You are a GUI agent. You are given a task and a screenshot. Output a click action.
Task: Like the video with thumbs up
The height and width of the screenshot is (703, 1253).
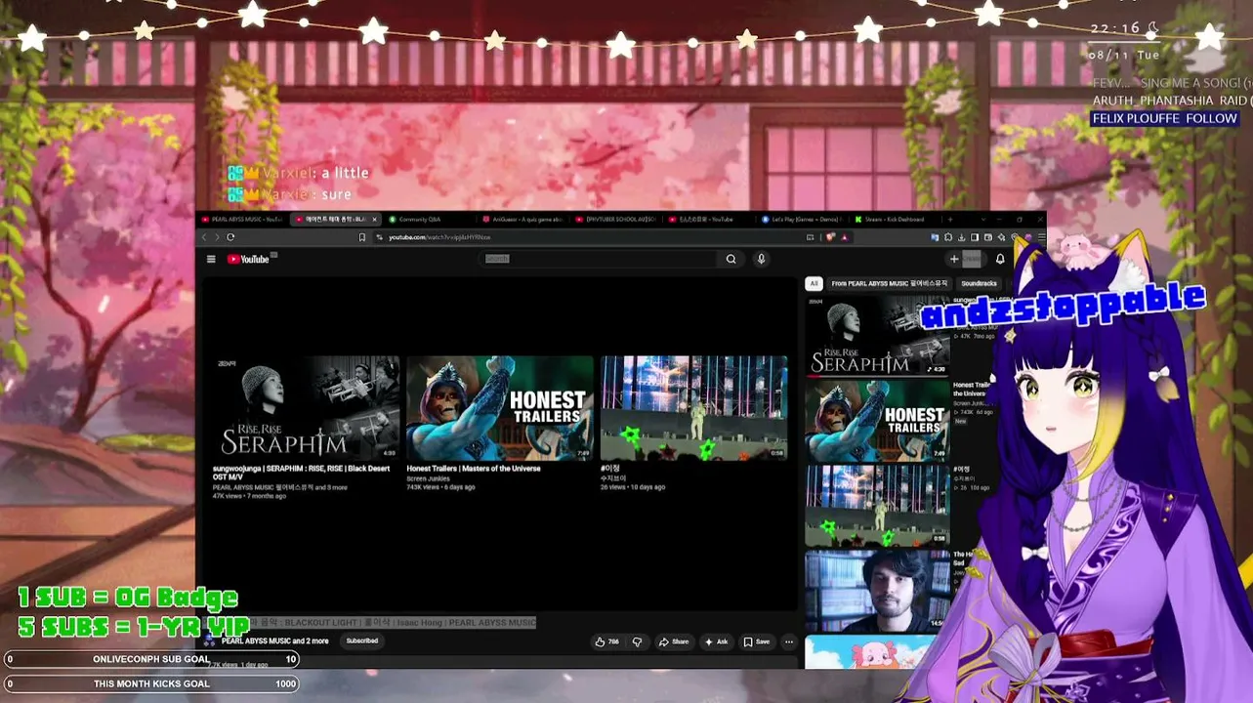[606, 641]
